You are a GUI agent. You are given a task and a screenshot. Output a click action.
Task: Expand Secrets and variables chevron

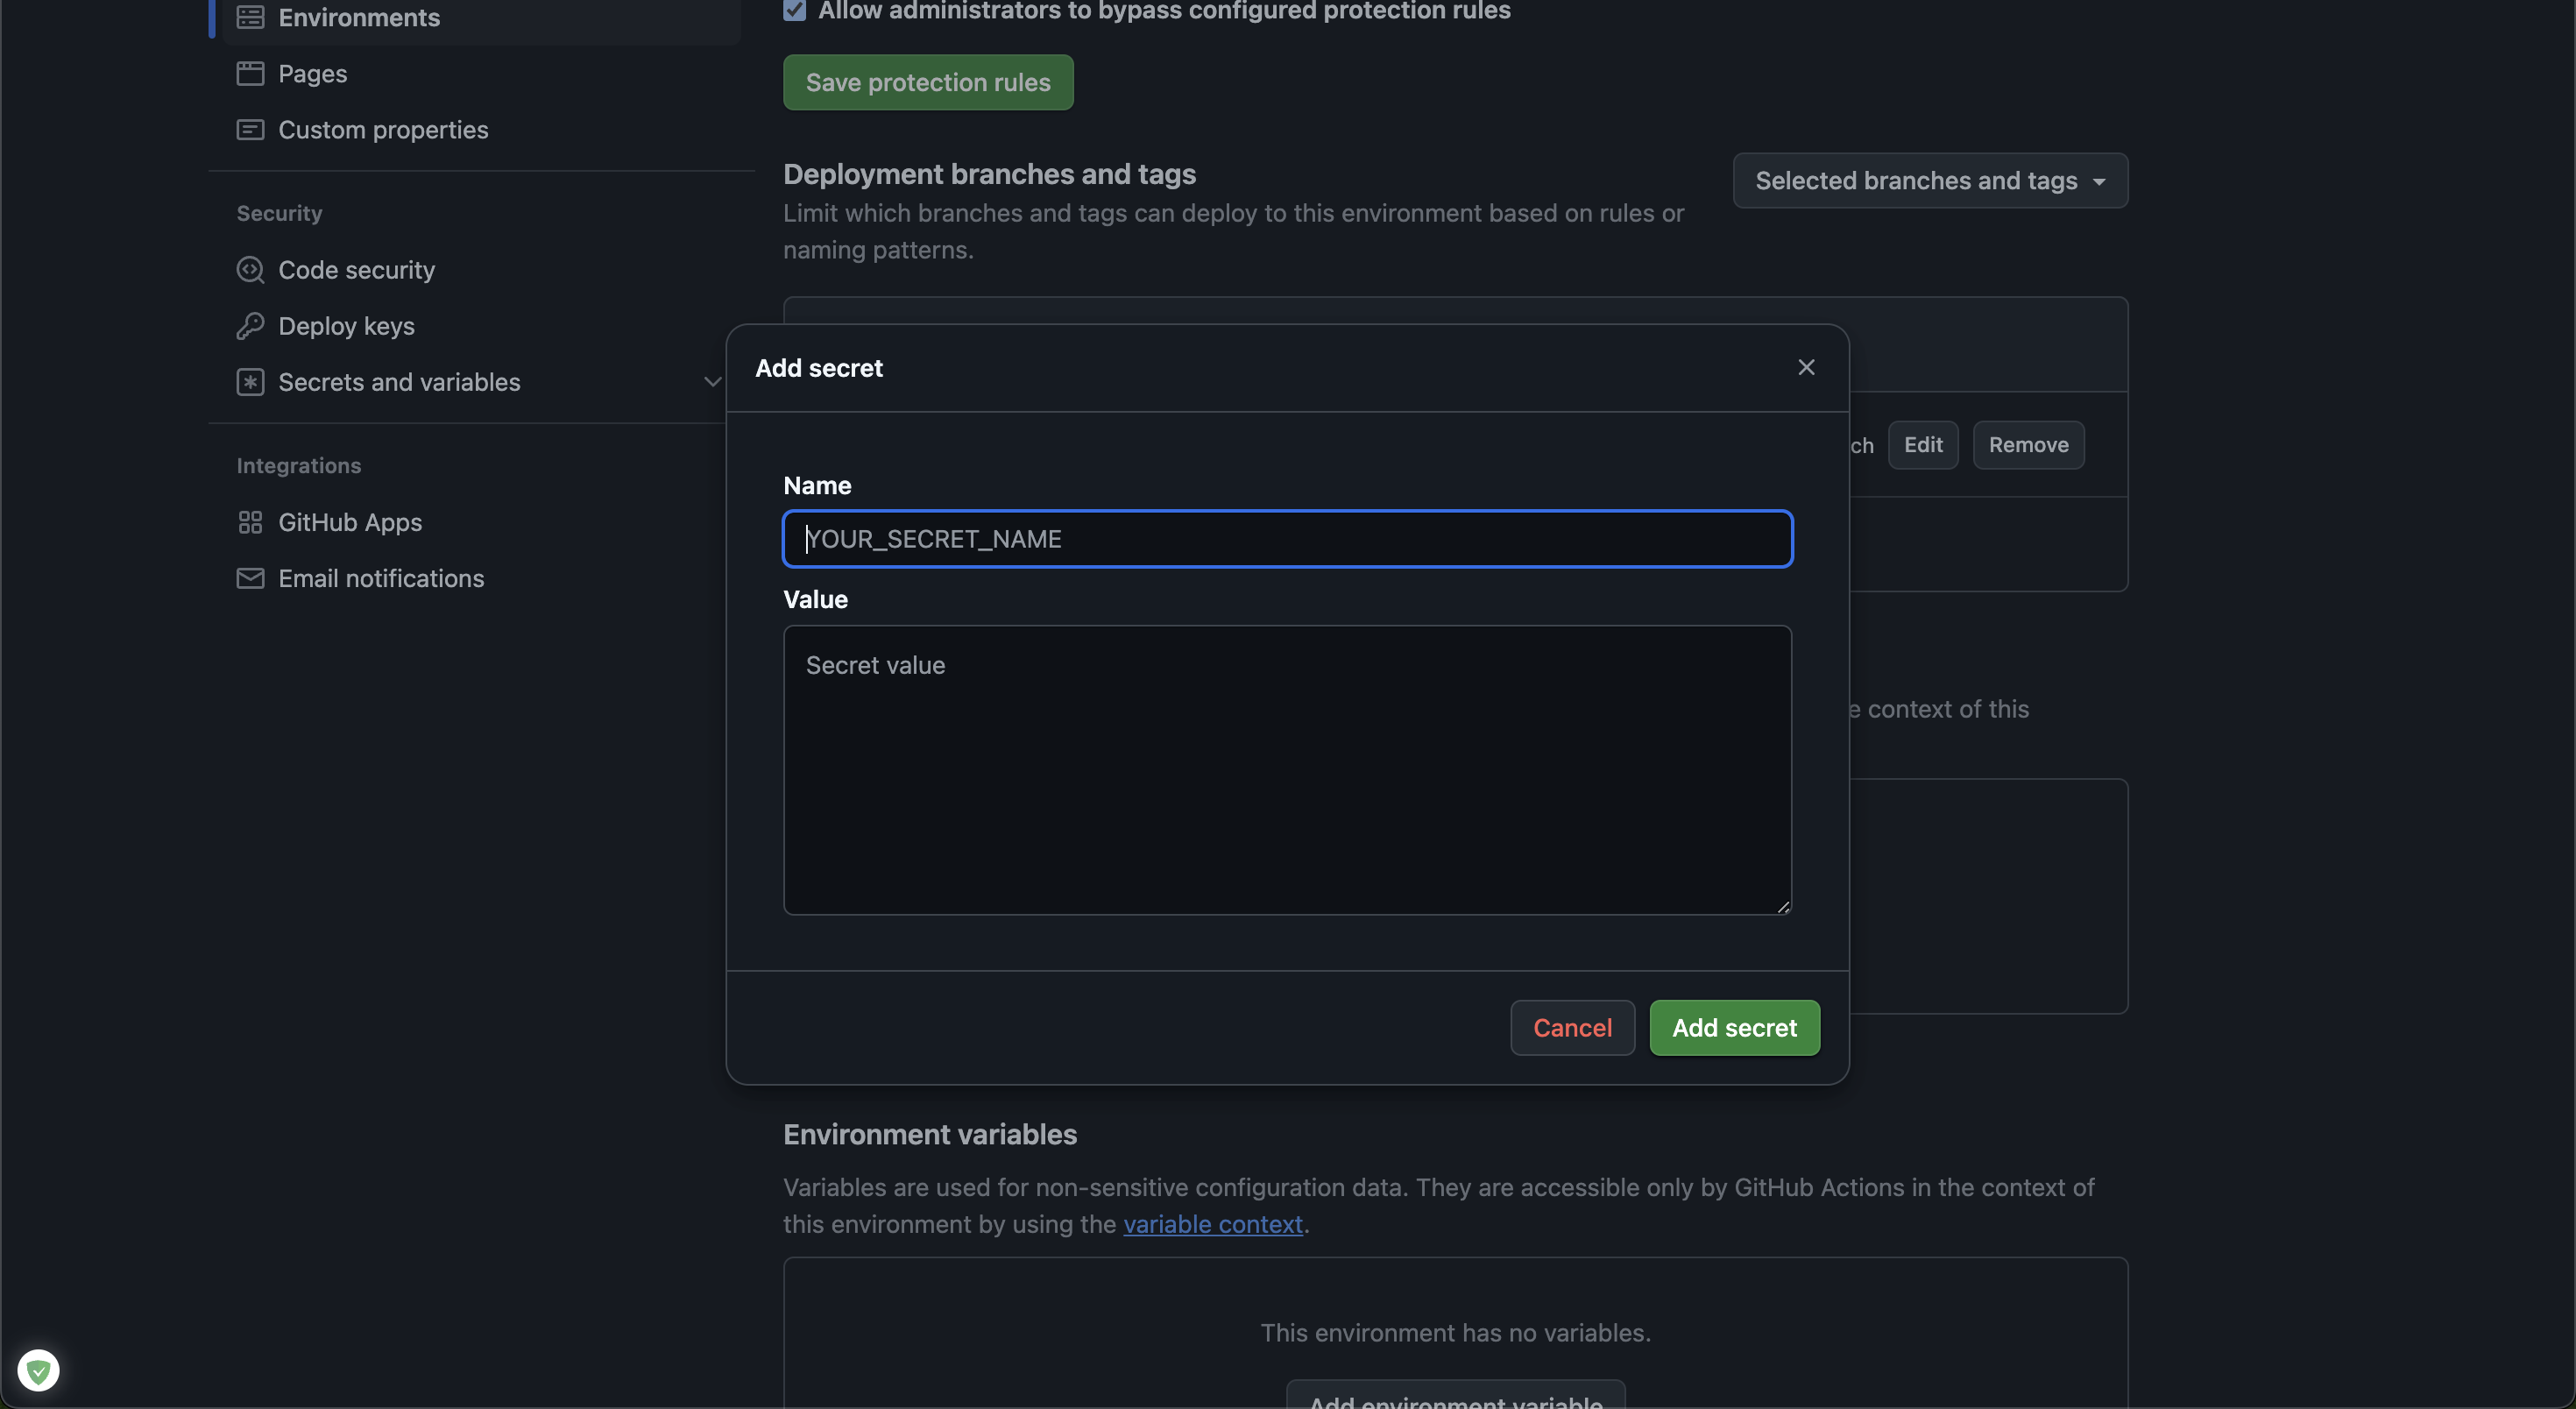tap(712, 381)
